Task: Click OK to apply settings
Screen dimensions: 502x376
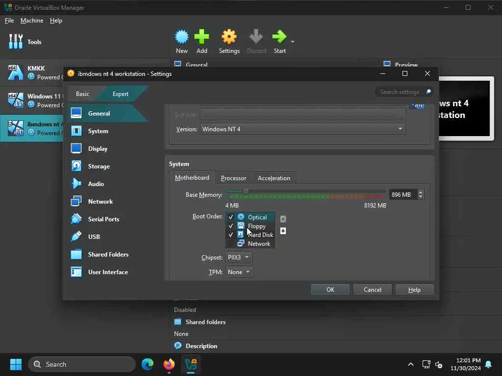Action: [x=330, y=290]
